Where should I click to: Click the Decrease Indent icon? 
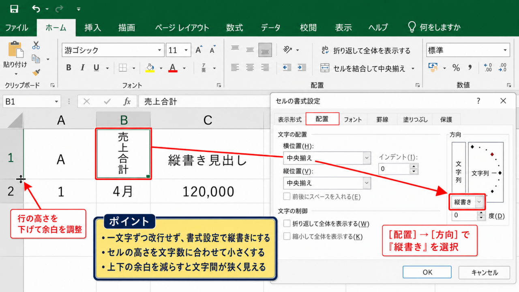click(x=287, y=67)
